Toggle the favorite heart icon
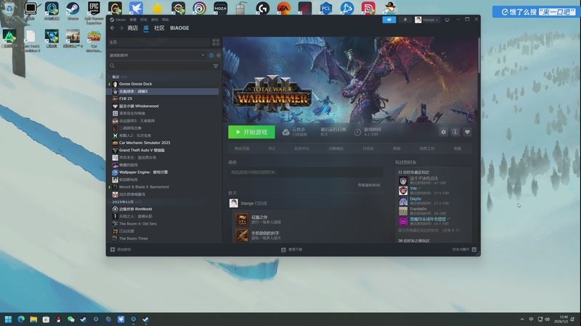 [x=467, y=132]
